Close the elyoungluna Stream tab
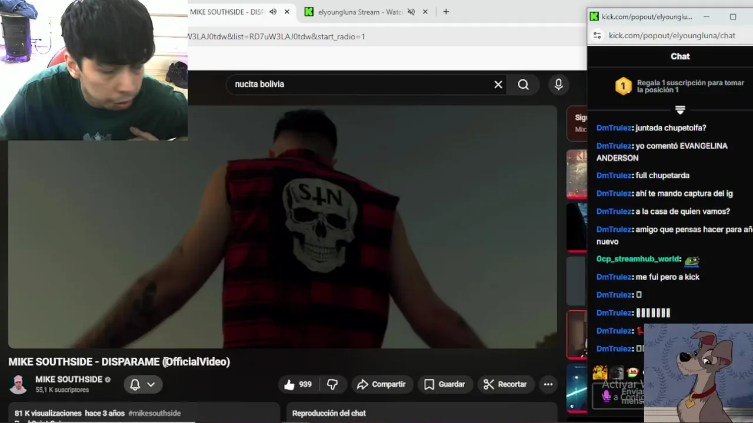Image resolution: width=753 pixels, height=423 pixels. coord(425,12)
